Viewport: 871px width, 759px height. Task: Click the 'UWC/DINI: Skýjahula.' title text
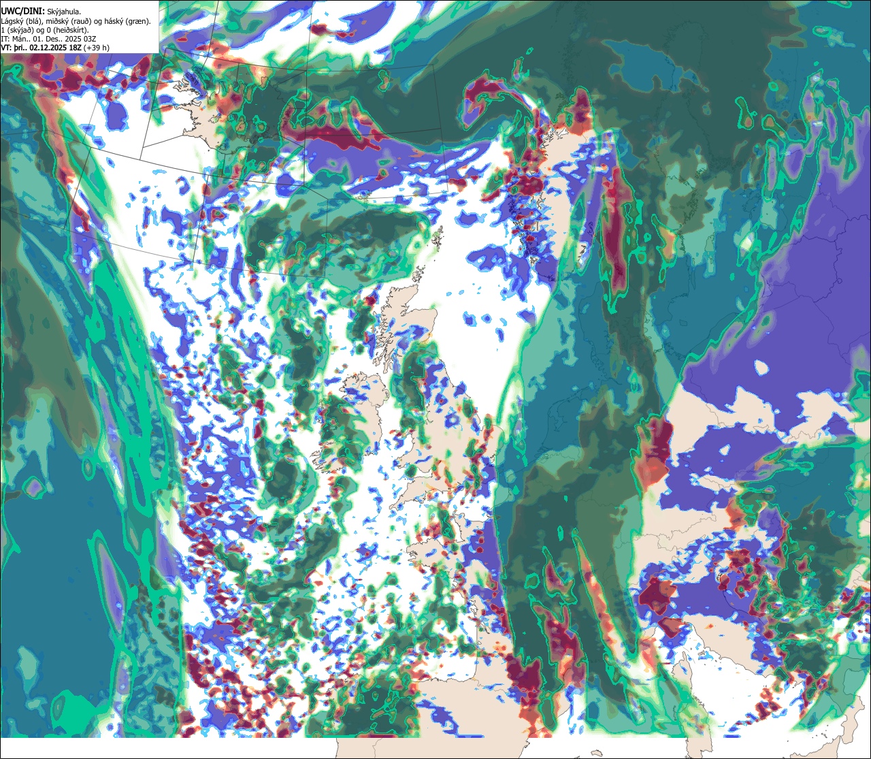(42, 11)
